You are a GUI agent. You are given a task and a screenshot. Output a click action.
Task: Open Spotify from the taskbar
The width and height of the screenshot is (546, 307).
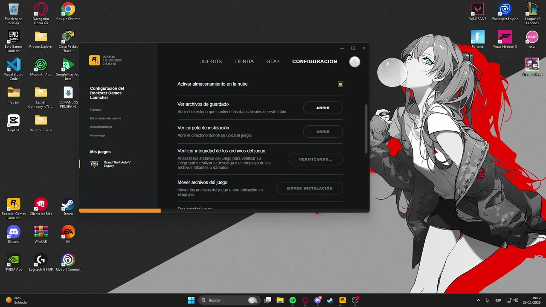click(x=293, y=300)
